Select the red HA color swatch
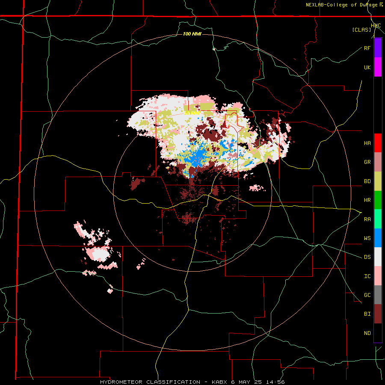Screen dimensions: 385x385 tap(378, 143)
